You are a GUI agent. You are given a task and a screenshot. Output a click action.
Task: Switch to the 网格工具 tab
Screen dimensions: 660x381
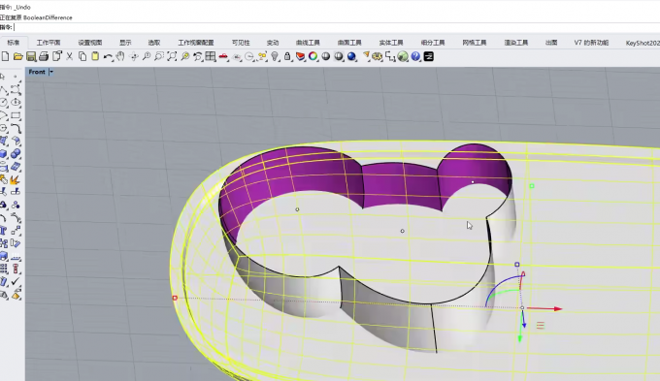[475, 43]
